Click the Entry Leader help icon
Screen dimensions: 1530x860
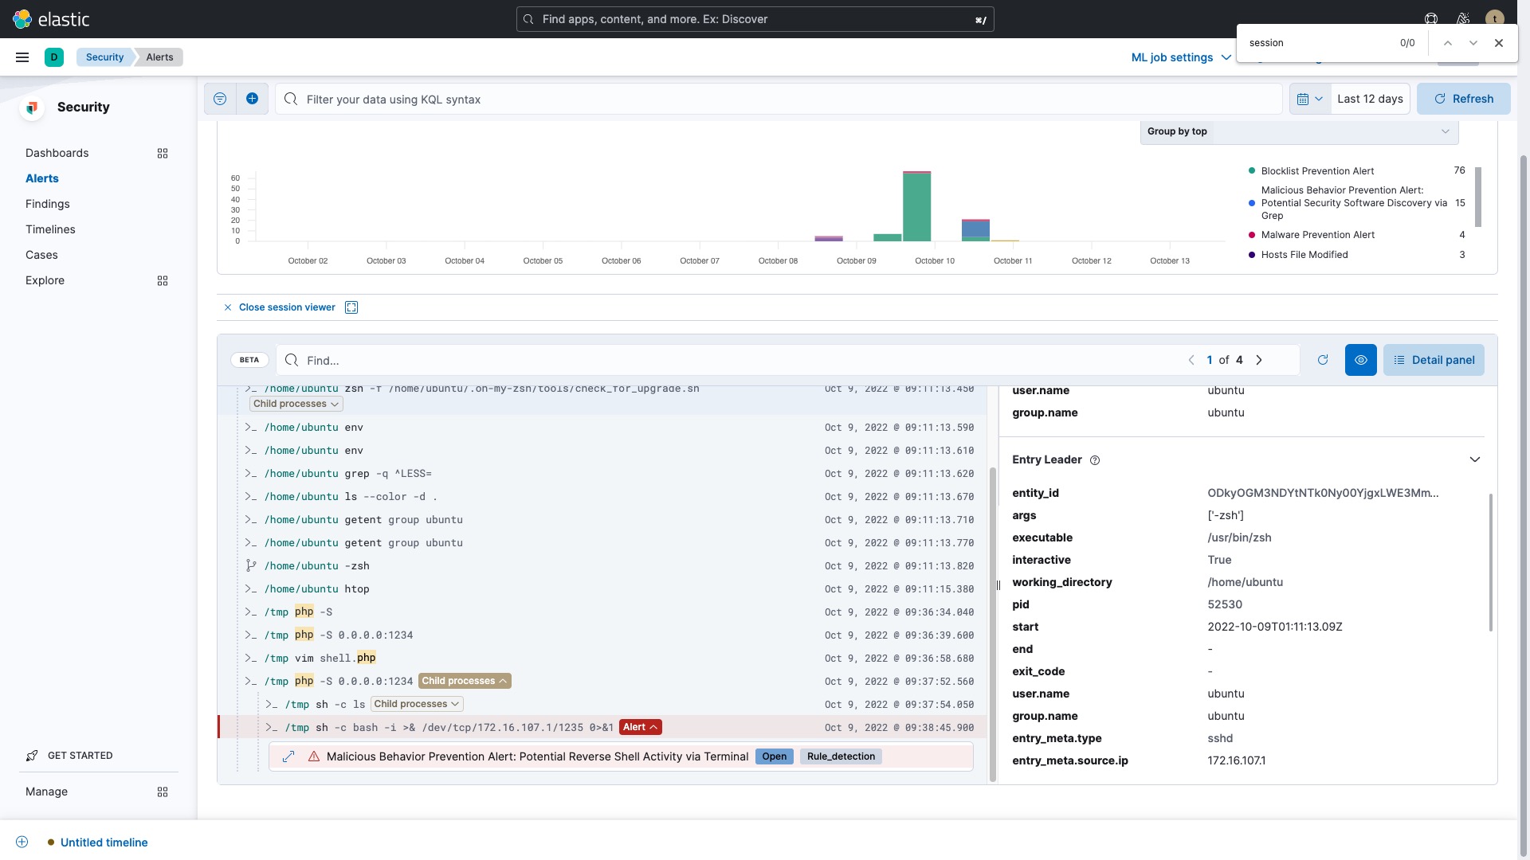pyautogui.click(x=1095, y=460)
